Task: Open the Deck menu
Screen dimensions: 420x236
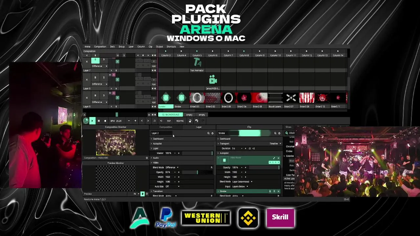Action: coord(112,47)
